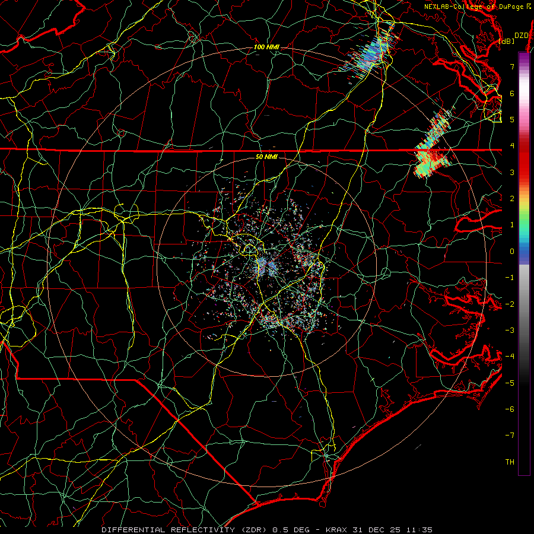Click the radar site at the center of the echoes
The image size is (534, 534).
pyautogui.click(x=266, y=266)
